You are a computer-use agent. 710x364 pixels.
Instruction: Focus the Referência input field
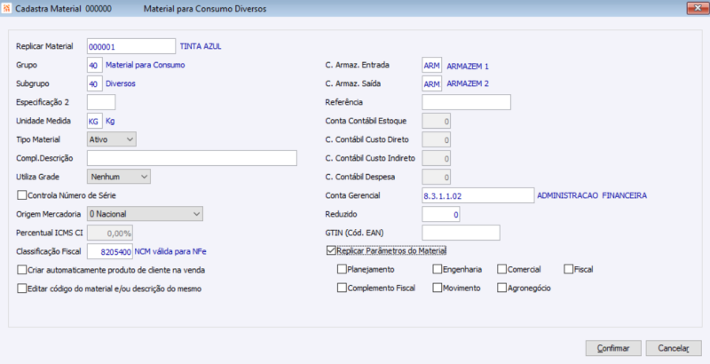pos(467,102)
